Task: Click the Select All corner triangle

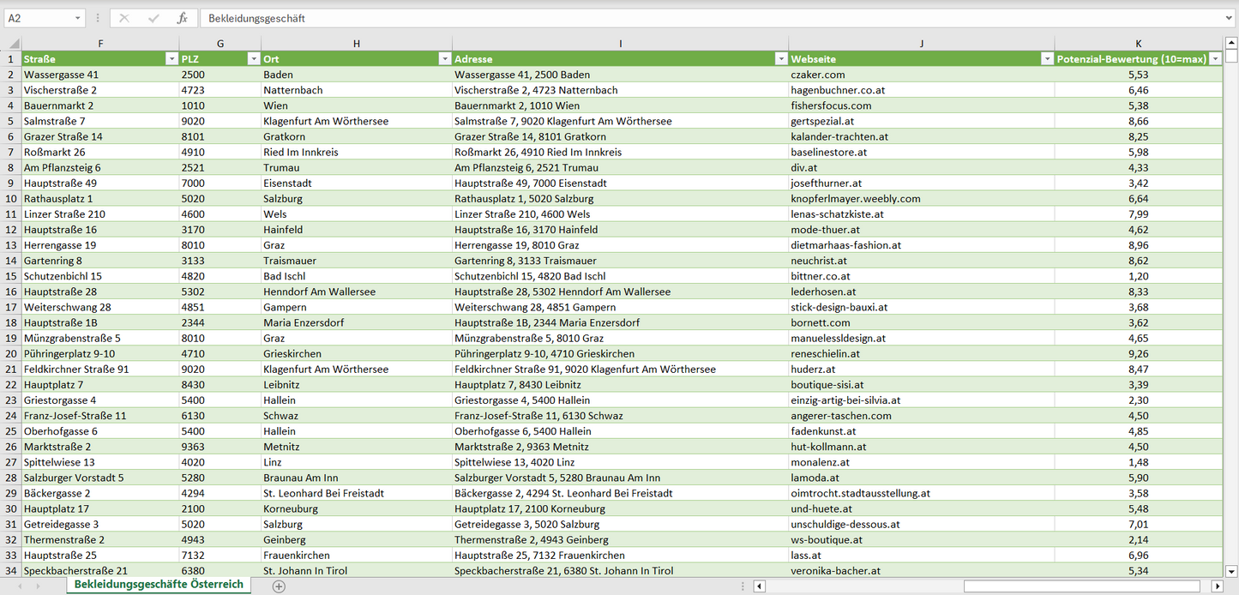Action: click(13, 44)
